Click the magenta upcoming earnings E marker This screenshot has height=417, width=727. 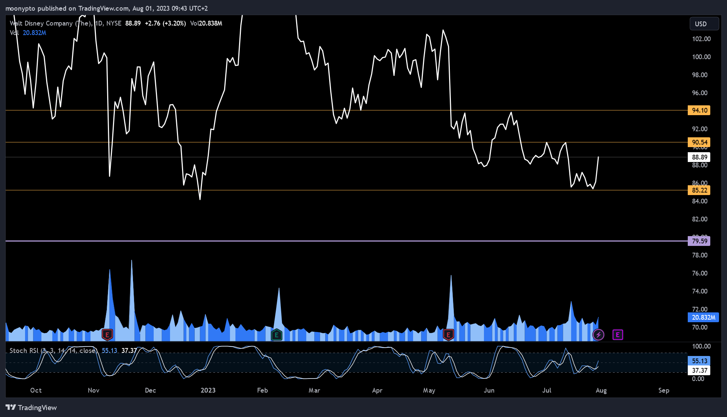coord(618,335)
